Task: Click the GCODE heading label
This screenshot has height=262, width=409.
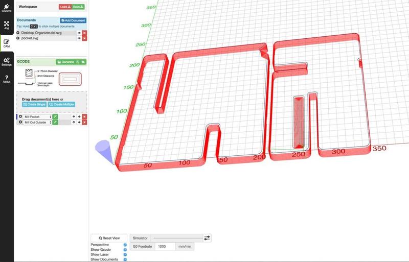Action: pos(23,61)
